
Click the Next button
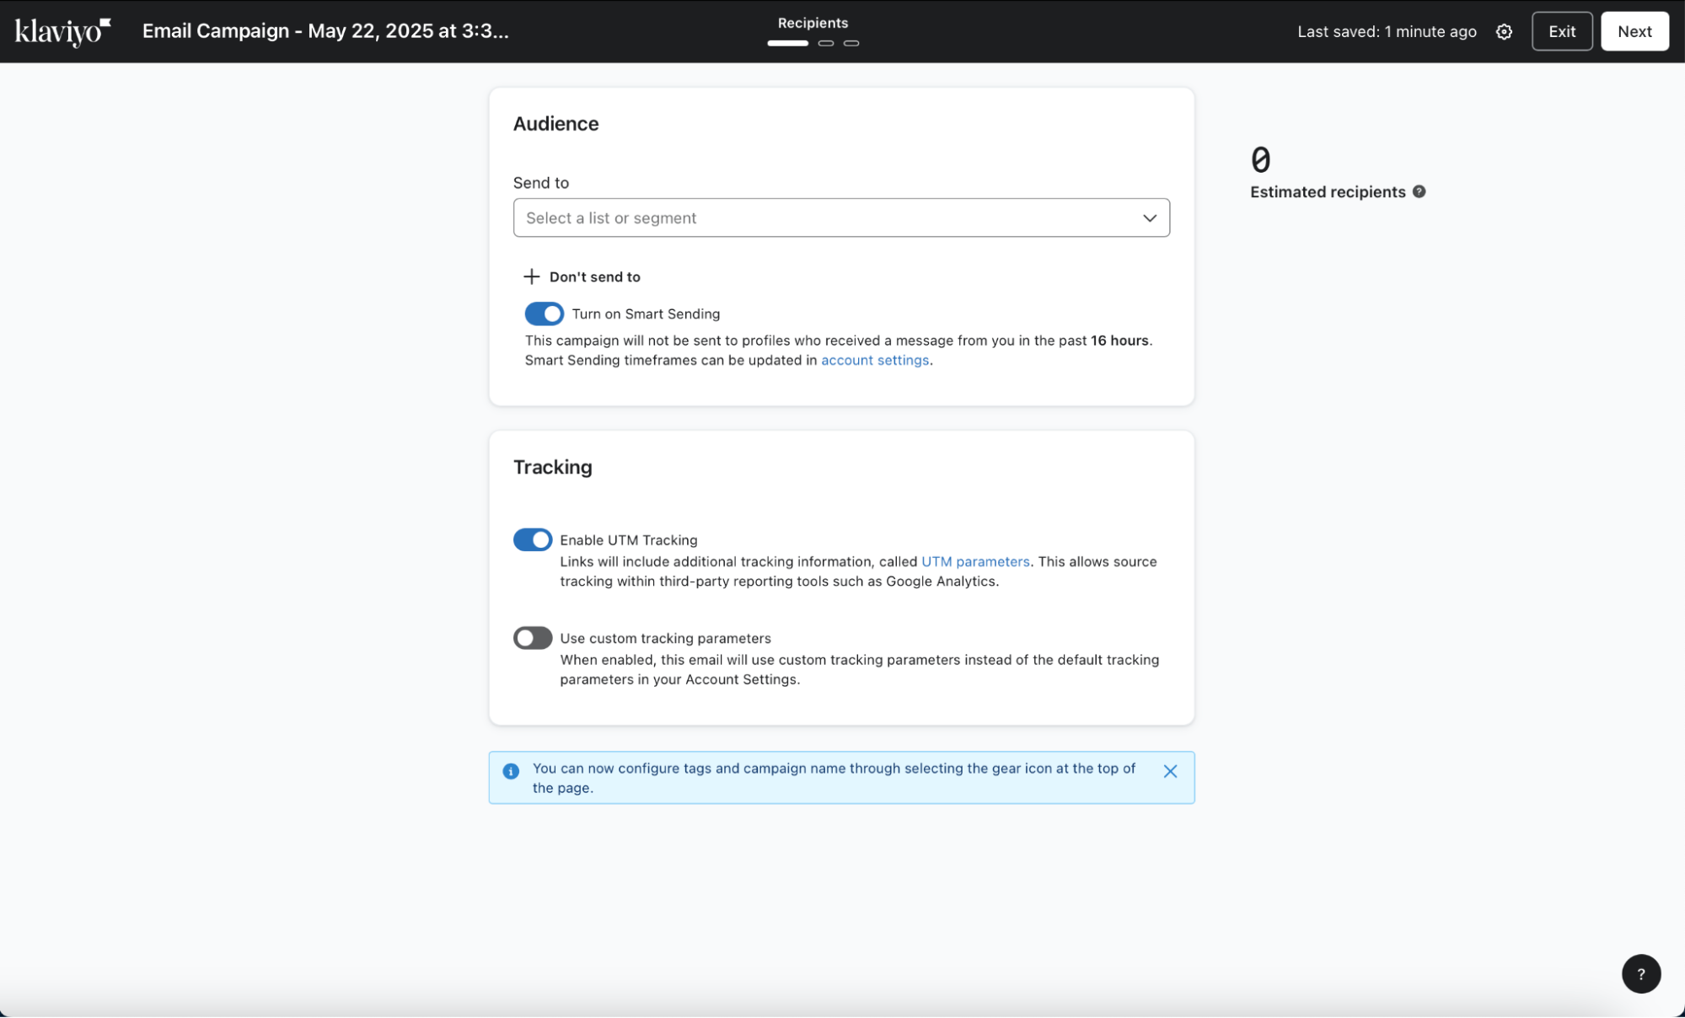1634,32
